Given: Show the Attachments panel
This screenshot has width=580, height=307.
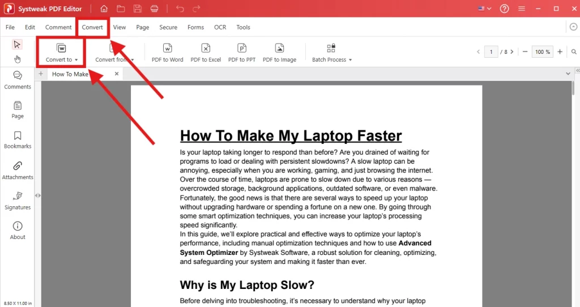Looking at the screenshot, I should coord(18,170).
